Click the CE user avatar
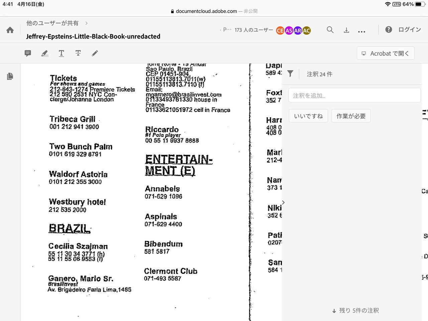The image size is (428, 321). click(280, 30)
